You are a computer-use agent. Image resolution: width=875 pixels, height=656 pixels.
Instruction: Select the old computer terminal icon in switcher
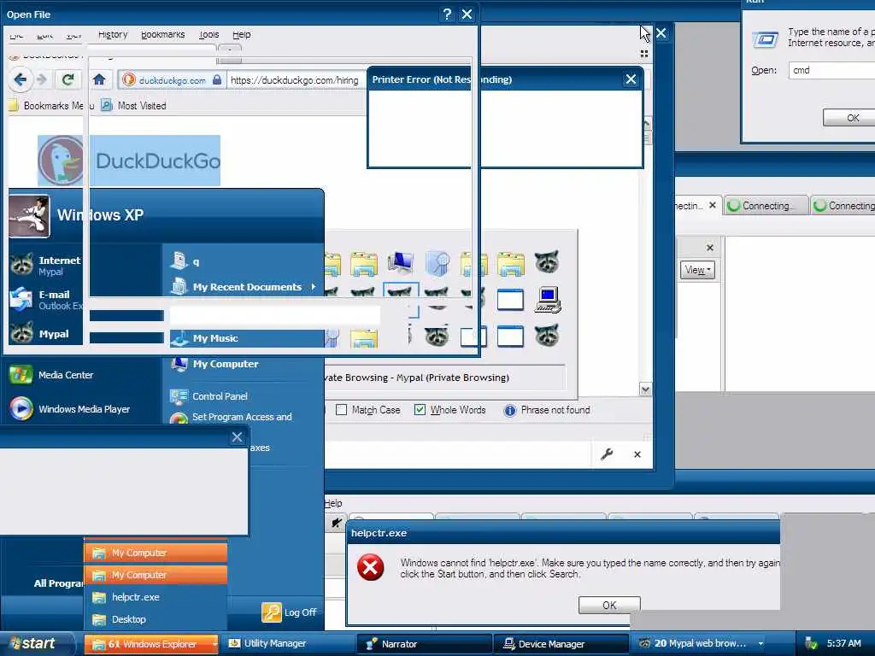(548, 300)
